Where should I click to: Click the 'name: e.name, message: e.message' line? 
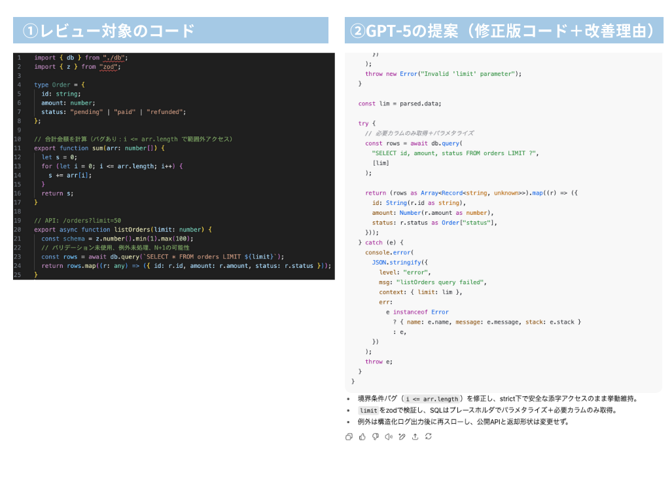[x=487, y=322]
